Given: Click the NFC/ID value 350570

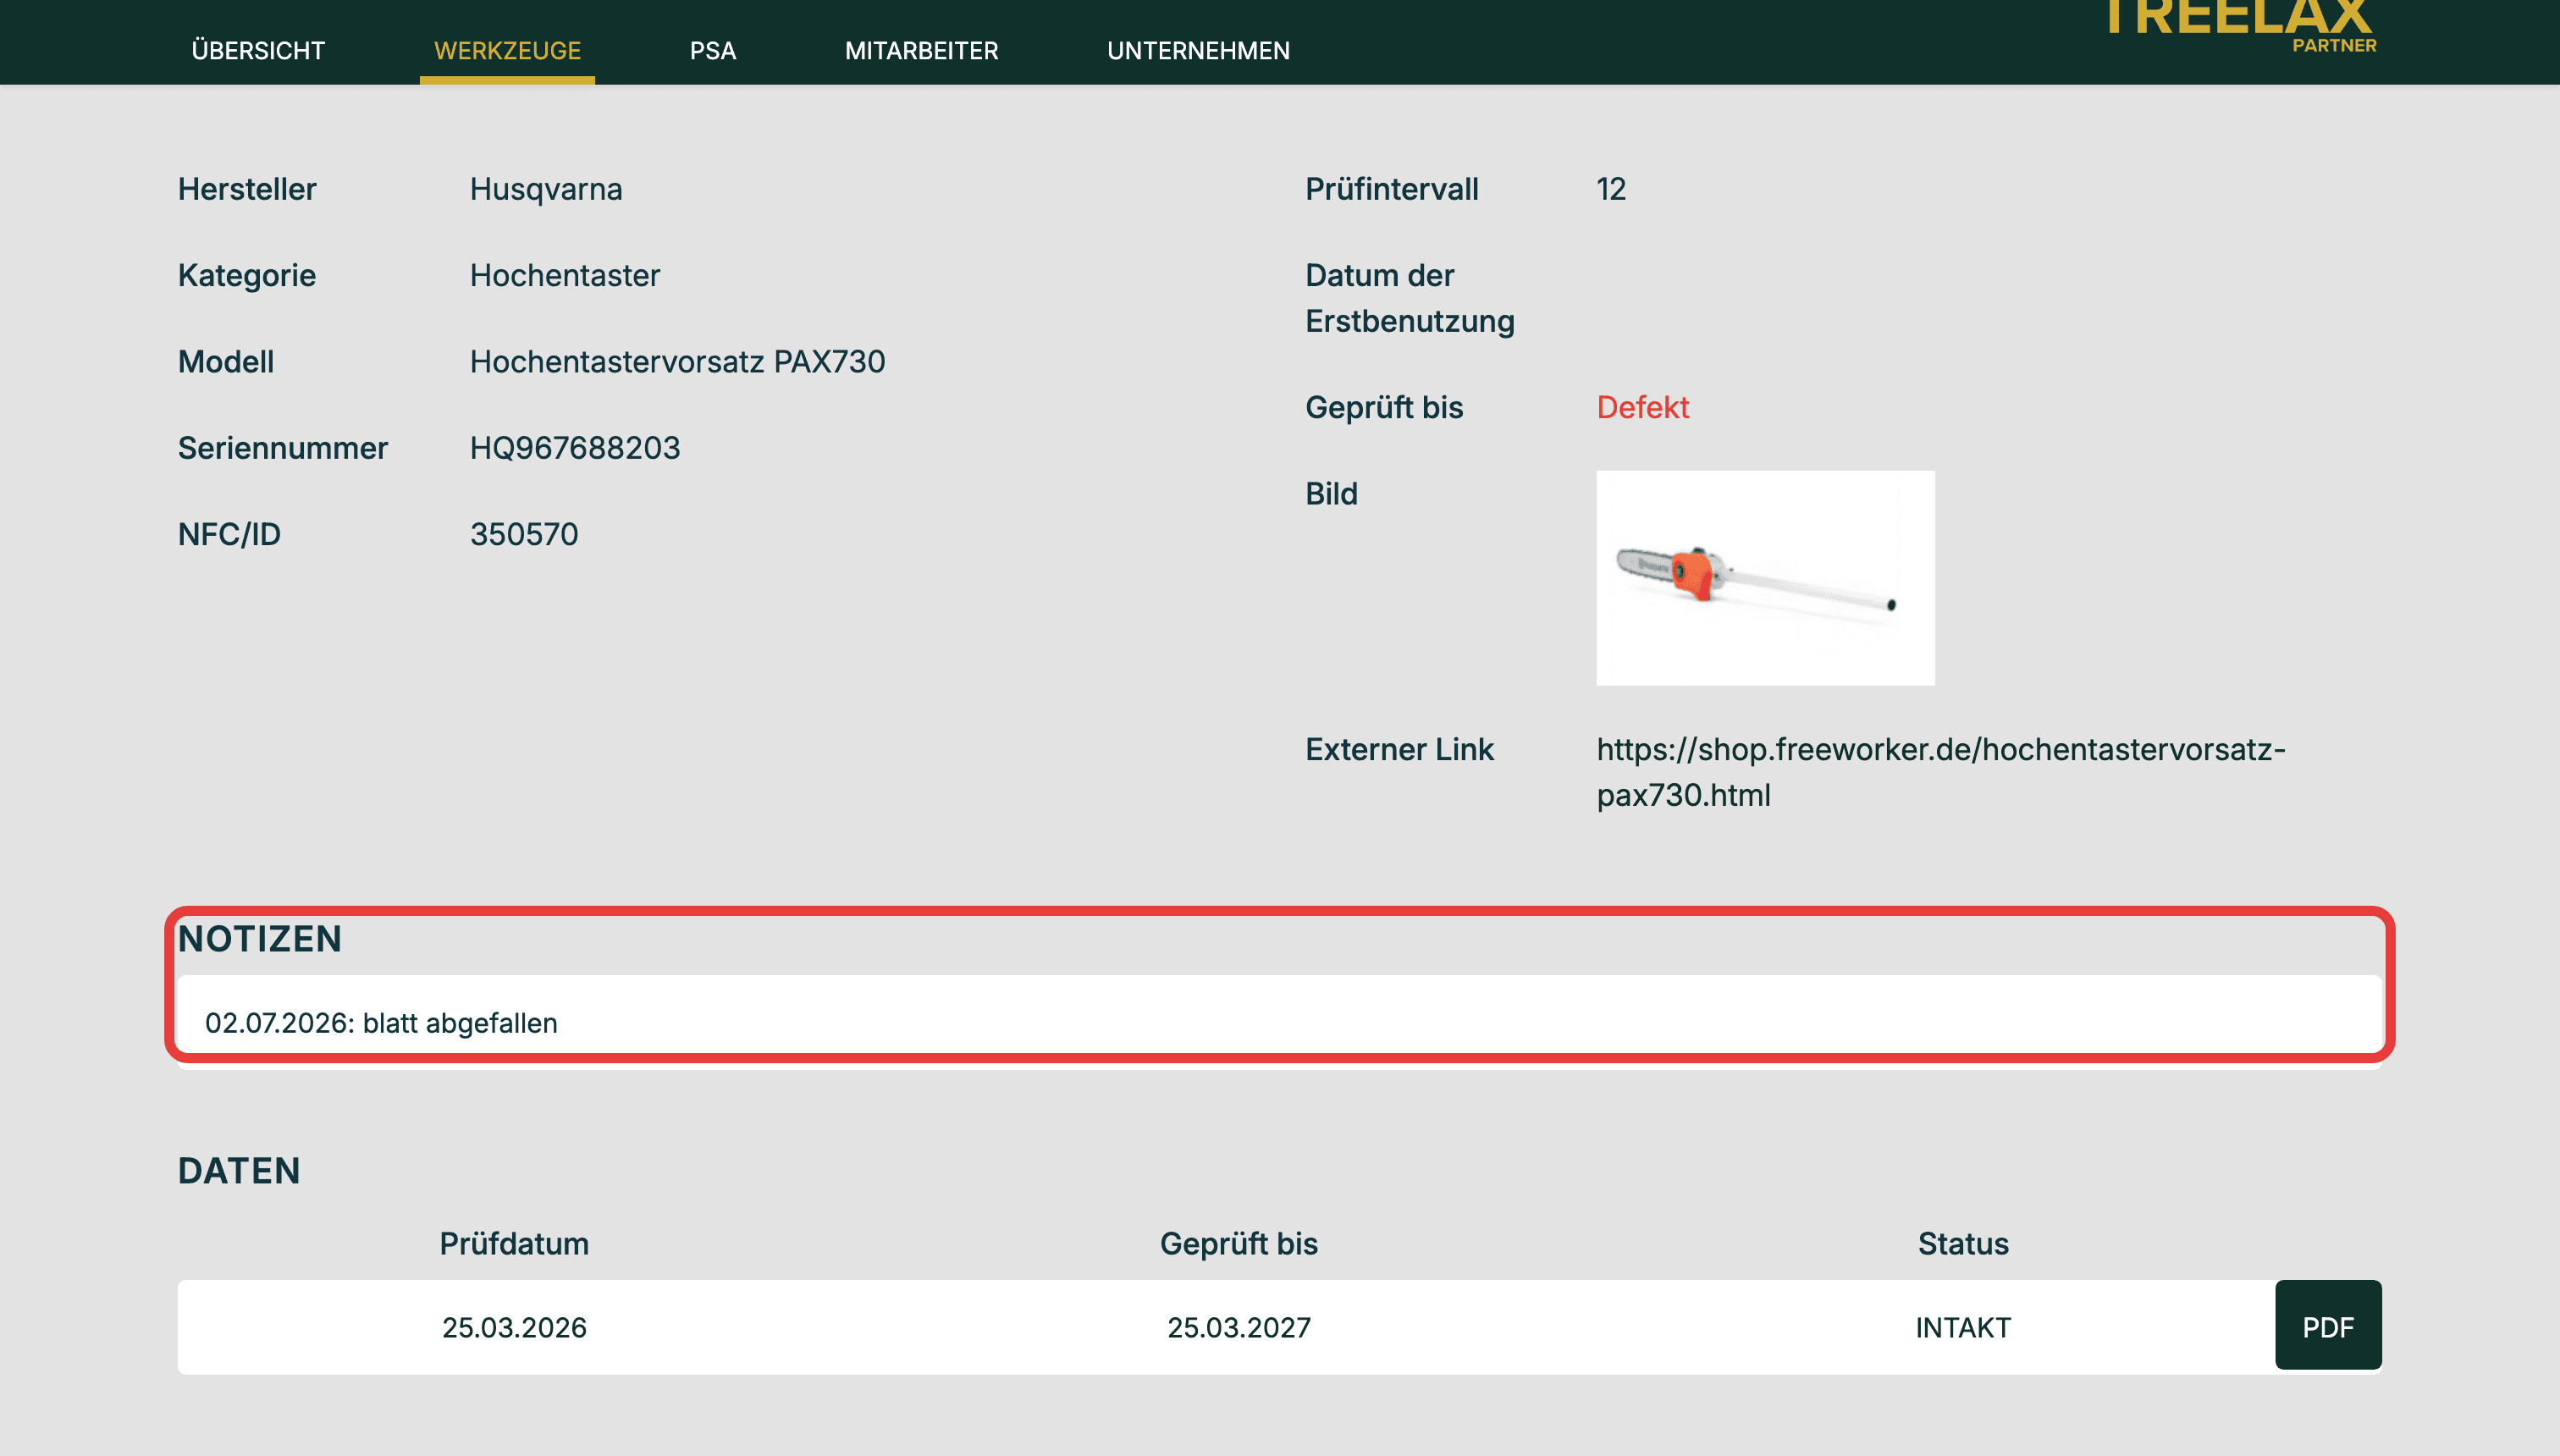Looking at the screenshot, I should (x=524, y=534).
